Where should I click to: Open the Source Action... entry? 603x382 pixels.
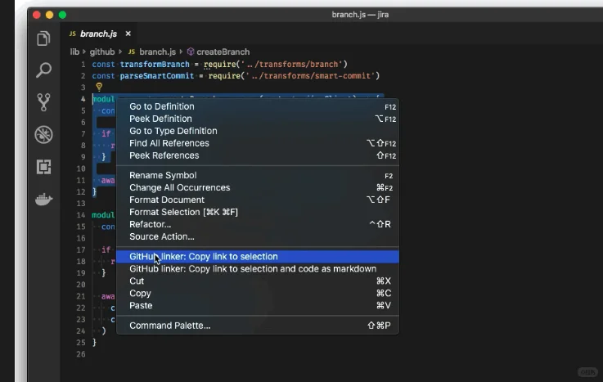coord(257,236)
